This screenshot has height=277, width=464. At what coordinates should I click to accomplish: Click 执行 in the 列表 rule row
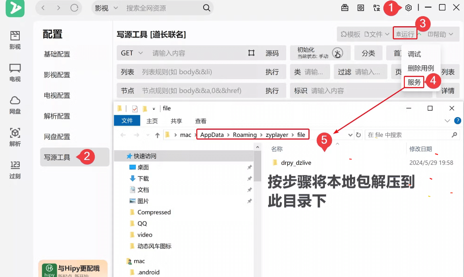272,72
